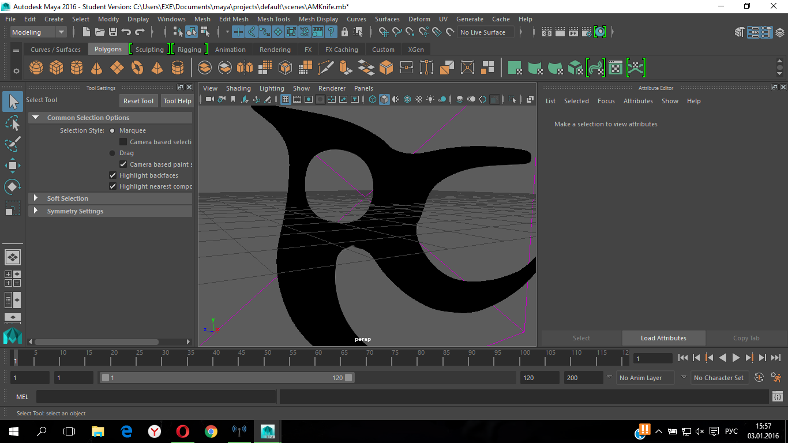
Task: Play the animation forwards
Action: [x=736, y=358]
